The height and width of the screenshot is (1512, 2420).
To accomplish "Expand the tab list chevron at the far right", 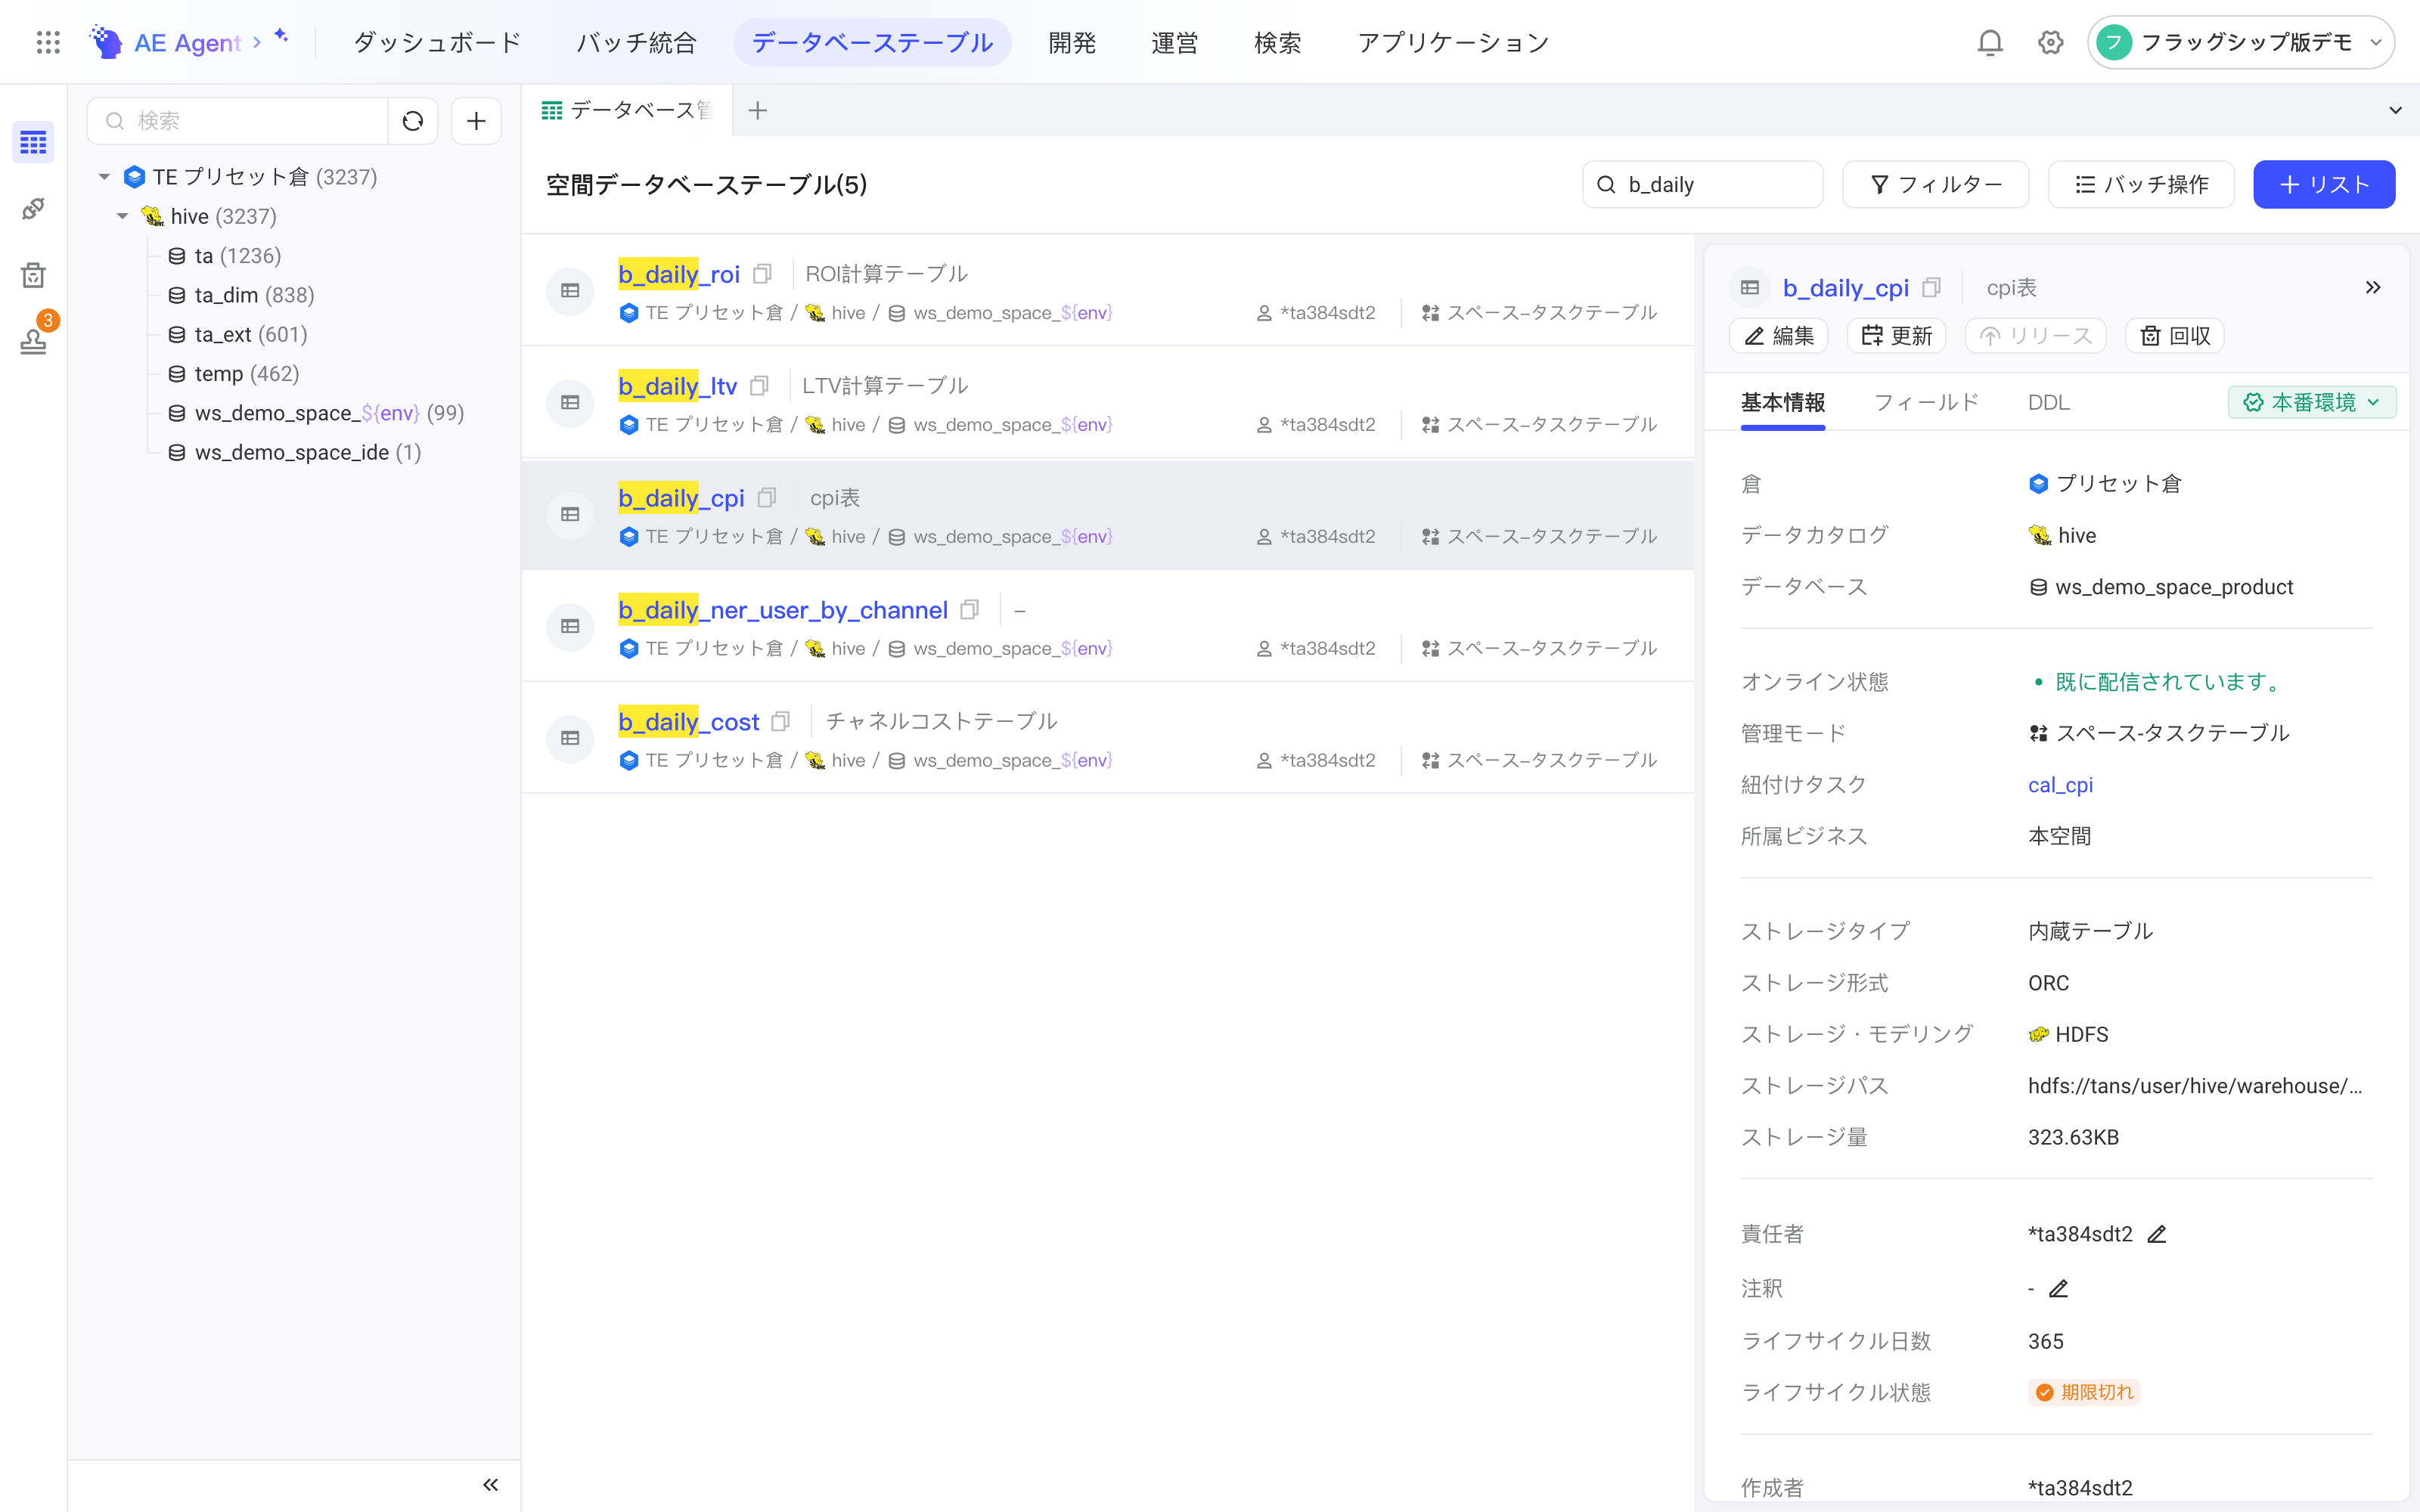I will coord(2395,110).
